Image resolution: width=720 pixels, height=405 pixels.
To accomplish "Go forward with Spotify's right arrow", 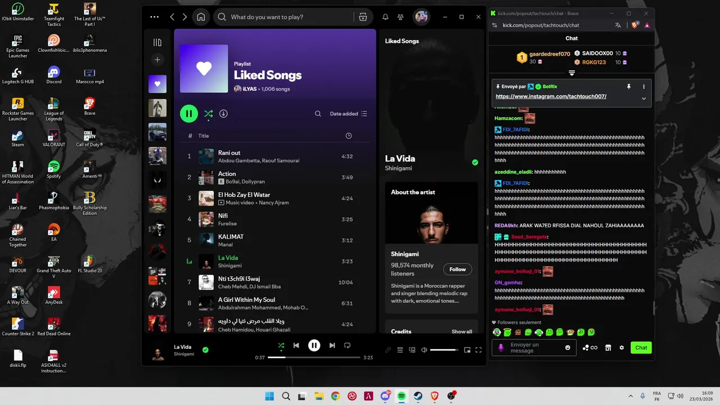I will click(184, 17).
